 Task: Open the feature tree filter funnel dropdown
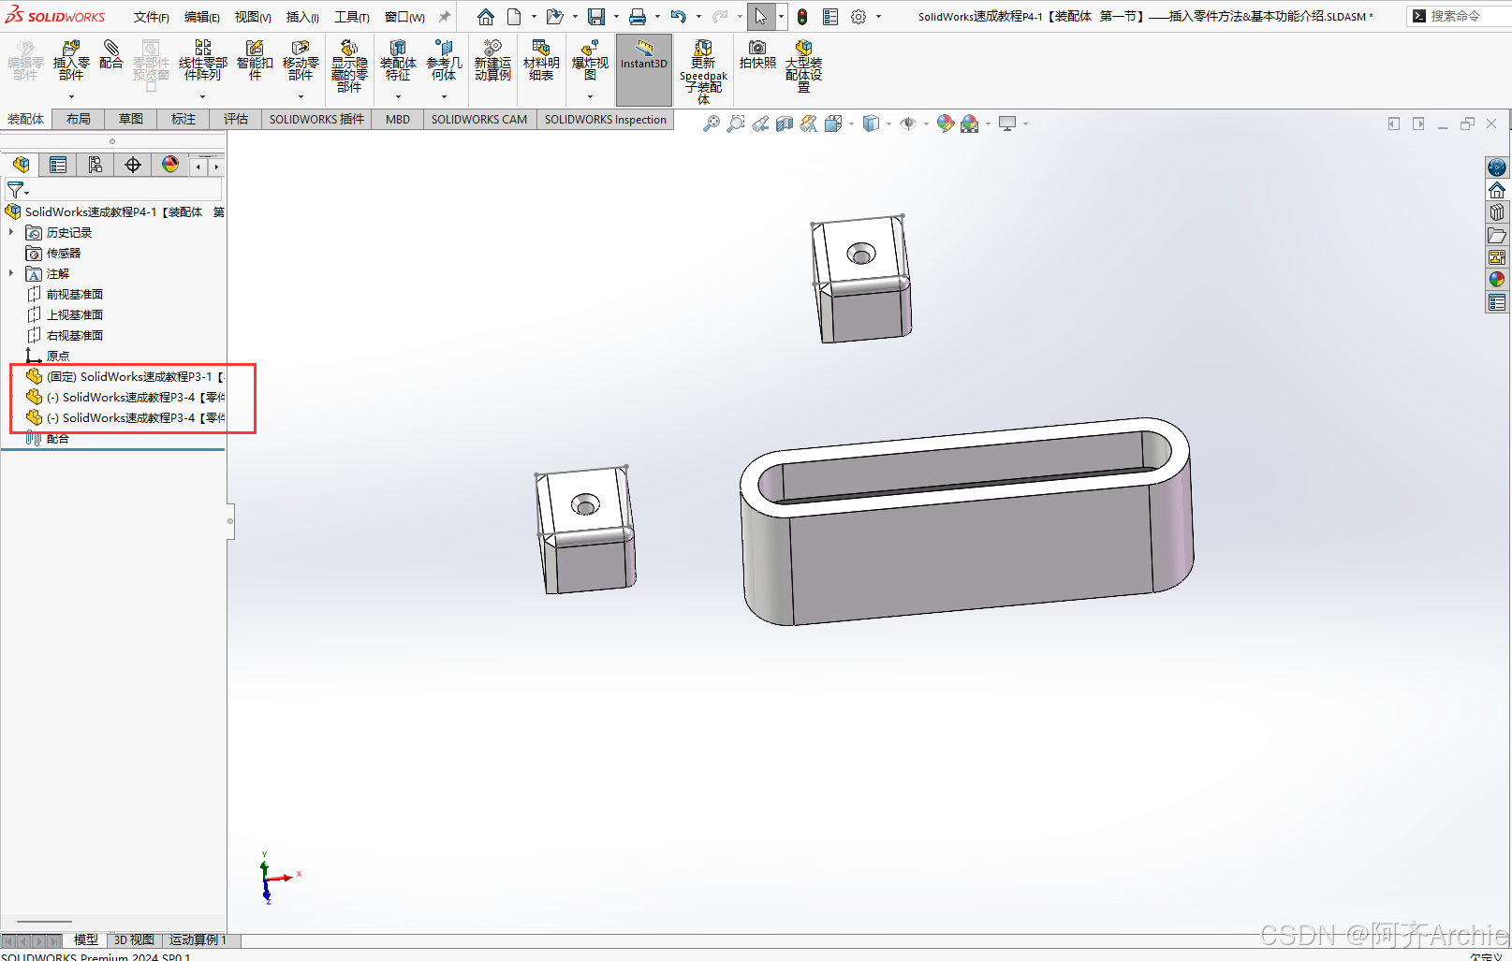[18, 190]
